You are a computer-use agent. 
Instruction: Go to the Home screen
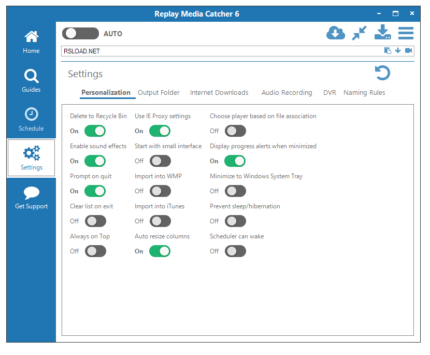pos(31,41)
